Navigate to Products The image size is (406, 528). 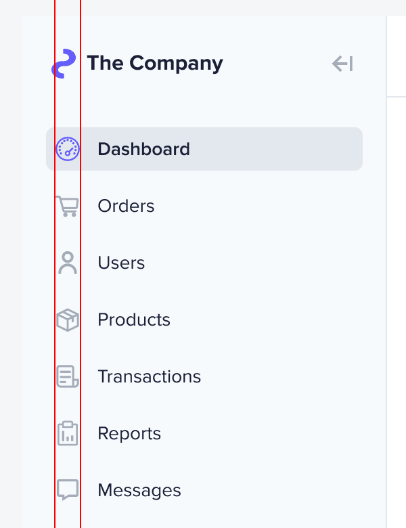click(134, 320)
